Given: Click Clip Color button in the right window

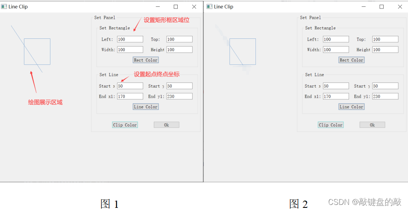Looking at the screenshot, I should (331, 125).
